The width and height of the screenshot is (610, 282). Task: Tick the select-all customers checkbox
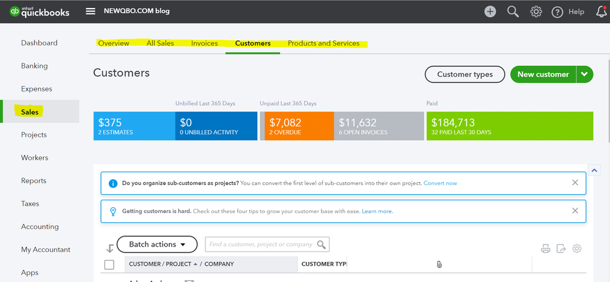point(109,264)
